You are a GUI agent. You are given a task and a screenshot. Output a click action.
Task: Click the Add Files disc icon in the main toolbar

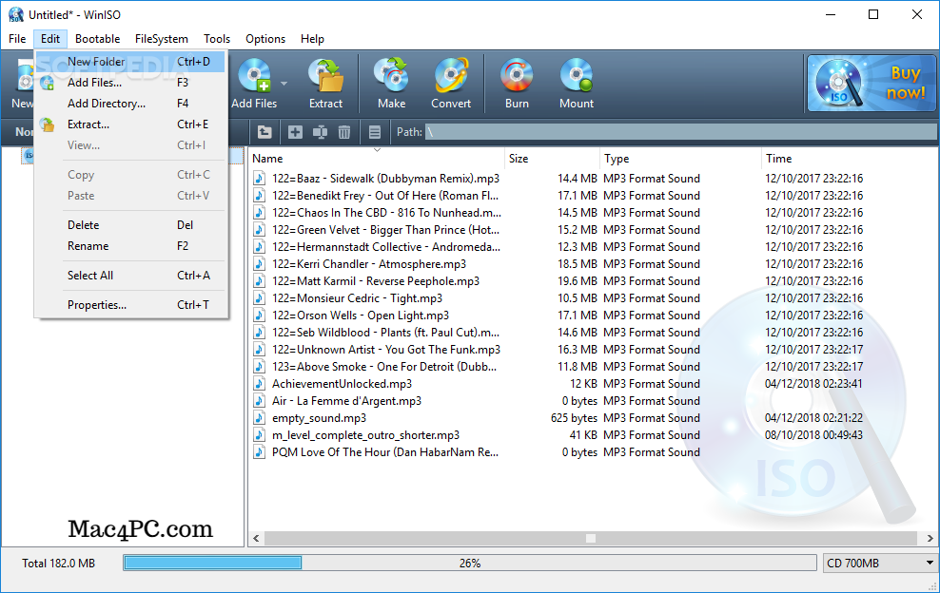point(254,76)
